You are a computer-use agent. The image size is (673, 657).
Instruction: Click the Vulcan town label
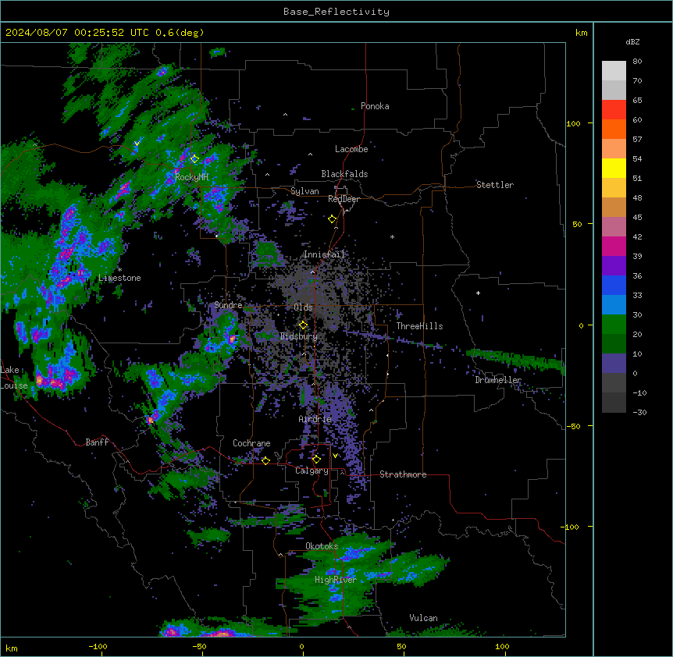[x=424, y=618]
